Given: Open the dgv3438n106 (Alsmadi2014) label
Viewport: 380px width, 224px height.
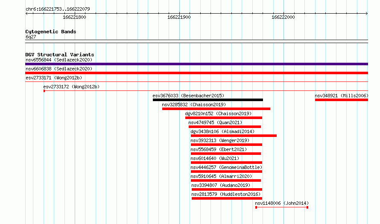Looking at the screenshot, I should pyautogui.click(x=222, y=131).
